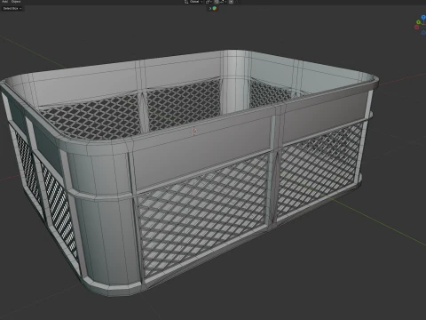This screenshot has width=426, height=320.
Task: Toggle proportional editing button
Action: [x=231, y=2]
